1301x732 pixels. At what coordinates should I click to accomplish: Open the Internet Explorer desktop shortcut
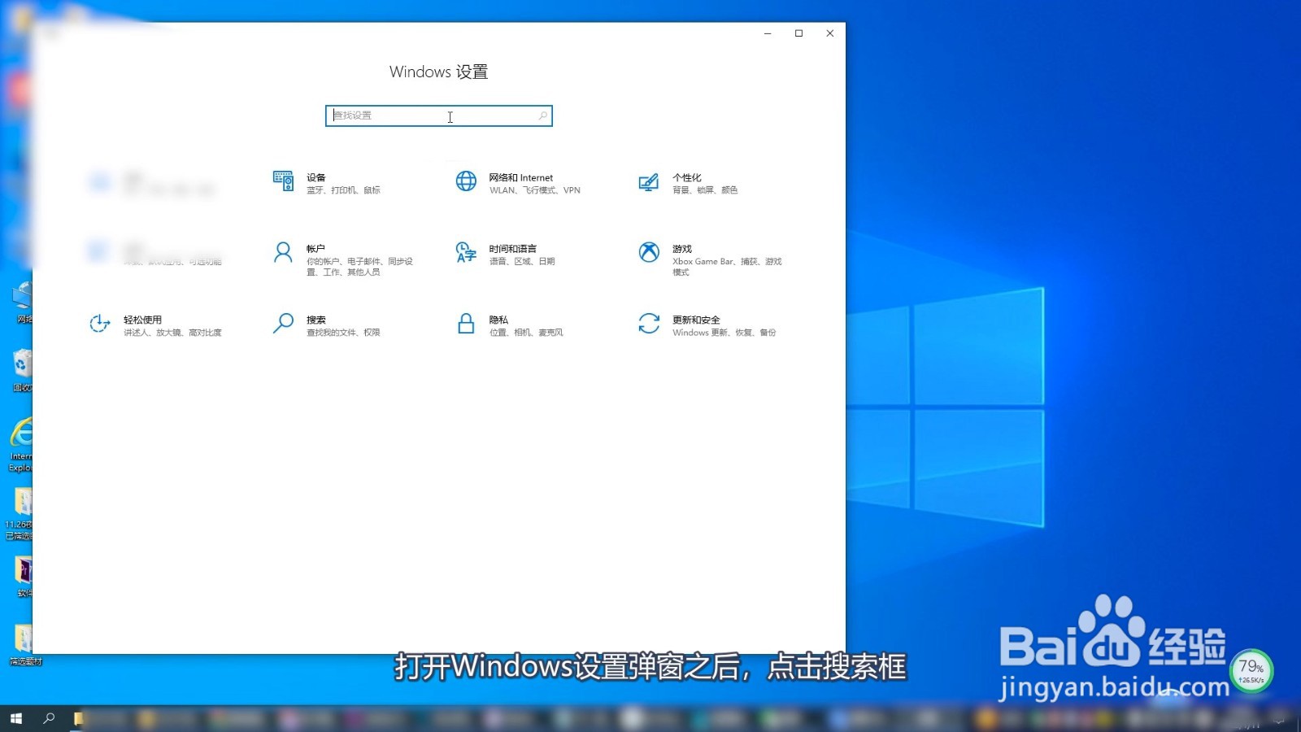click(21, 443)
